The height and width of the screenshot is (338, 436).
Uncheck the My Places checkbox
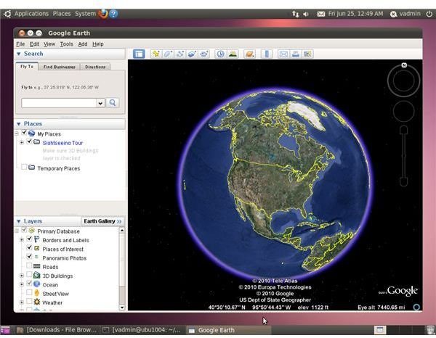[x=24, y=133]
